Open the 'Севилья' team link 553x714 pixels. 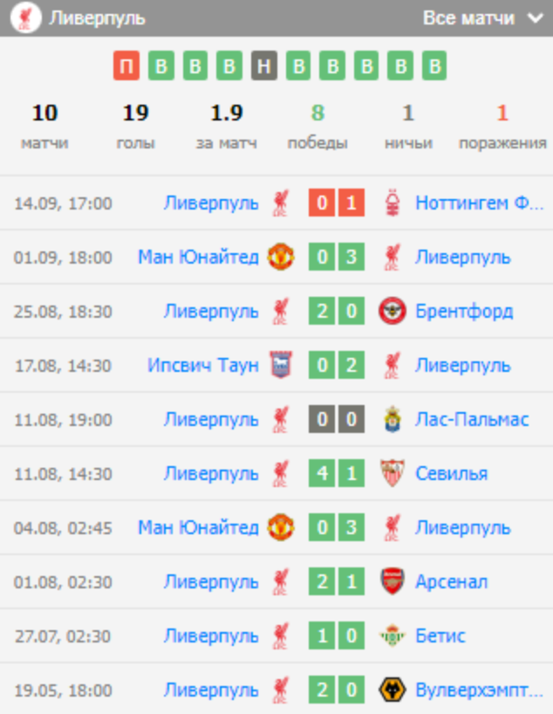(451, 474)
